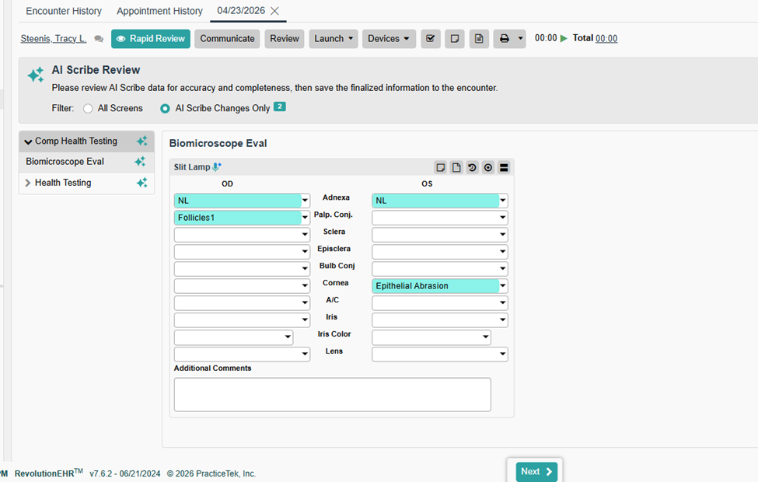The image size is (758, 482).
Task: Click the chat bubble icon beside patient name
Action: 99,39
